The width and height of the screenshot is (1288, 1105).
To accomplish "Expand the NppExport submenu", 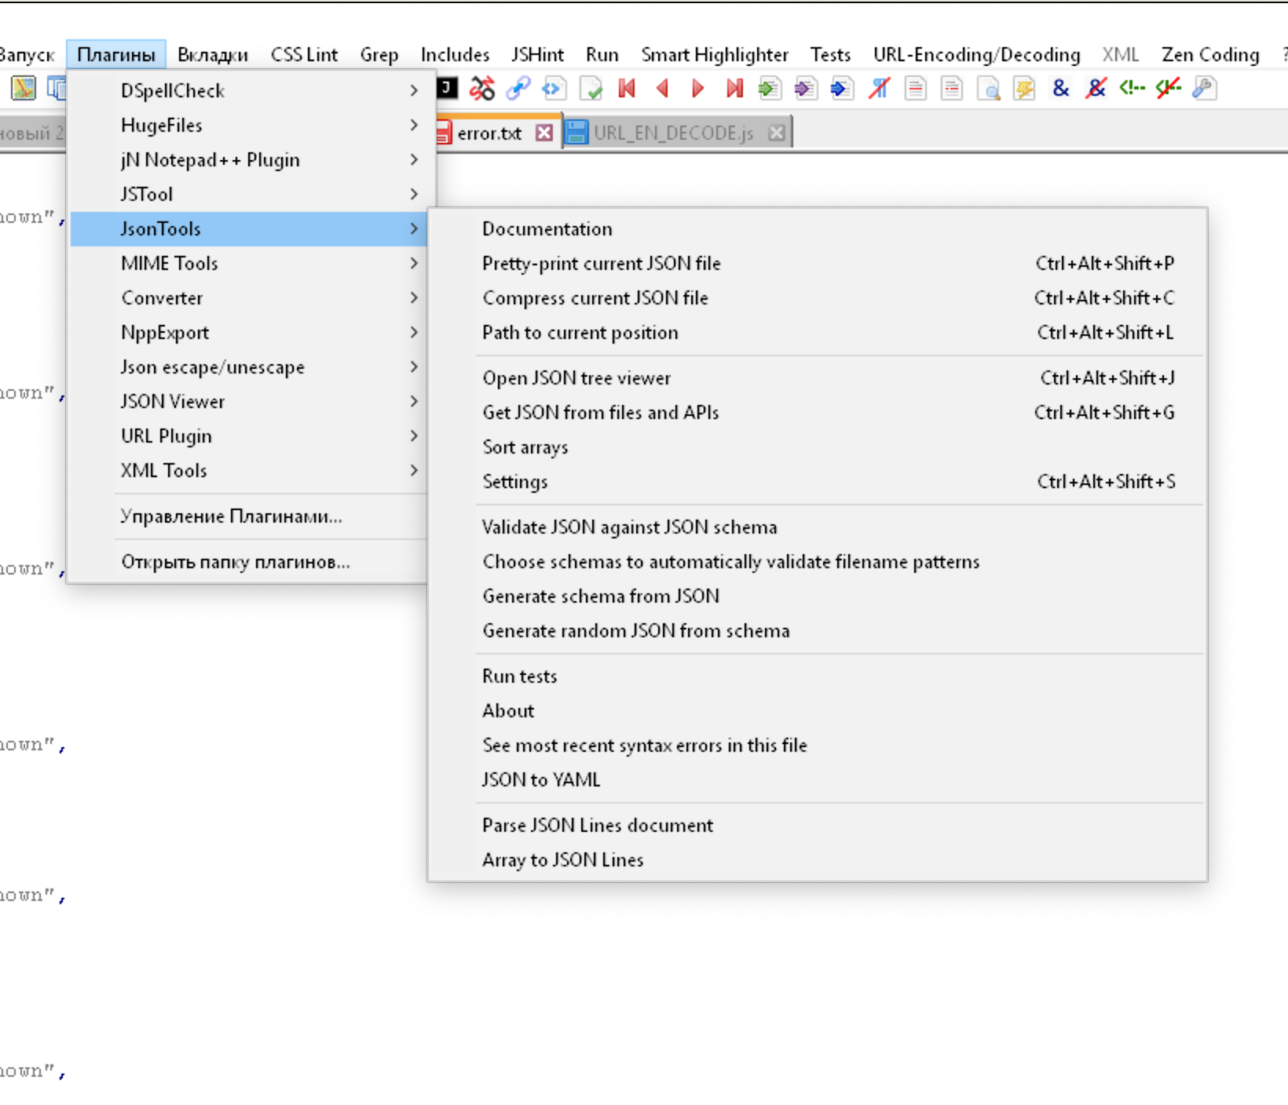I will 248,333.
